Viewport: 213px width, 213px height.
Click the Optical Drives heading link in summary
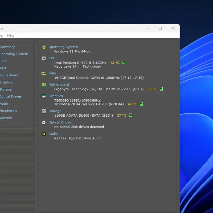pyautogui.click(x=60, y=122)
